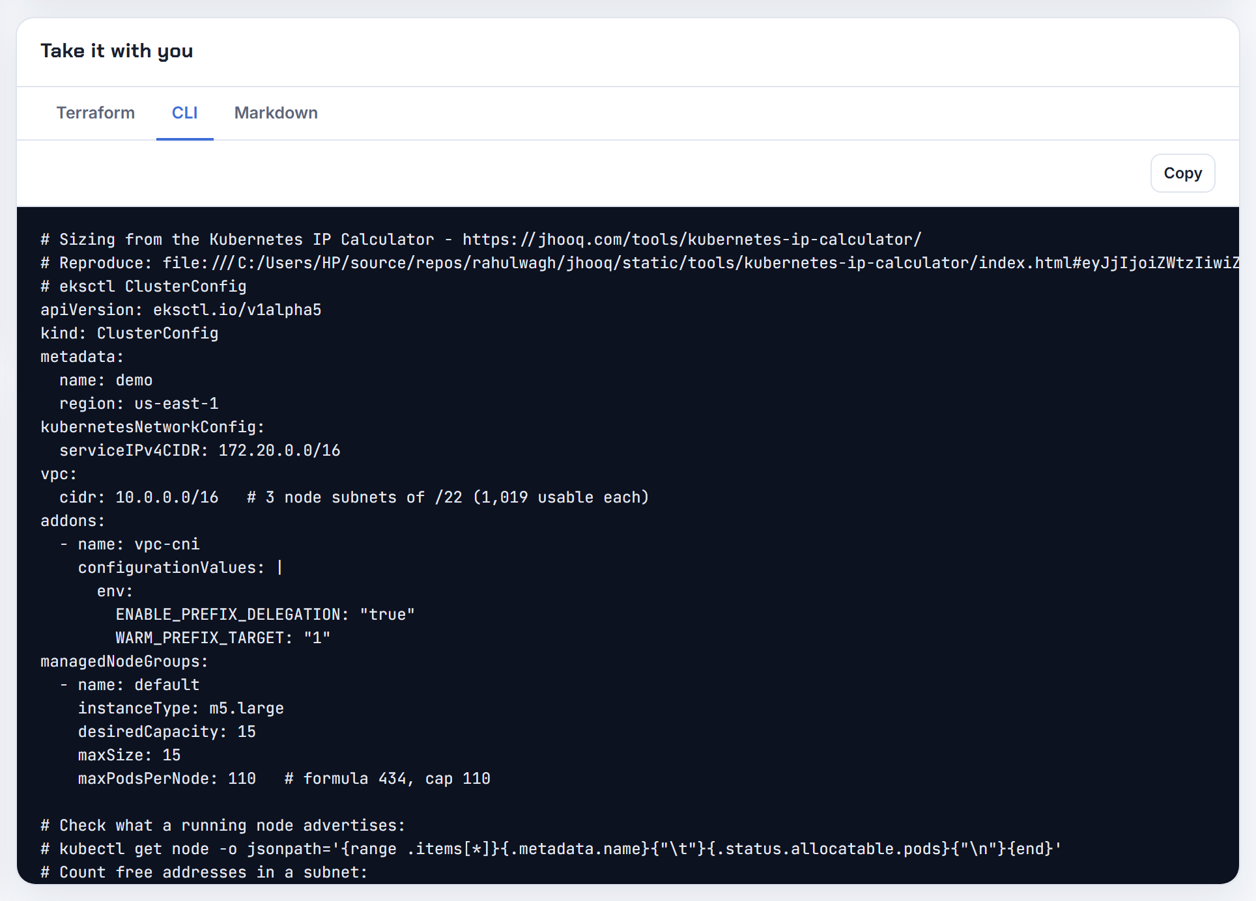Image resolution: width=1256 pixels, height=901 pixels.
Task: Click the 'managedNodeGroups:' line
Action: 124,661
